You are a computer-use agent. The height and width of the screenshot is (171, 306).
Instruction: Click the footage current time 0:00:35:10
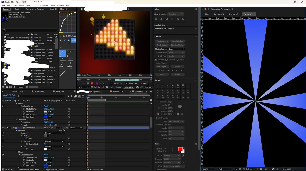129,87
